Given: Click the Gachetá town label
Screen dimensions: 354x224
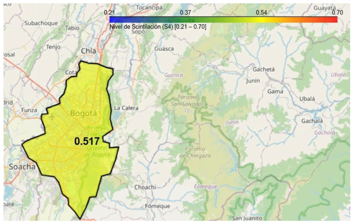Looking at the screenshot, I should coord(263,69).
